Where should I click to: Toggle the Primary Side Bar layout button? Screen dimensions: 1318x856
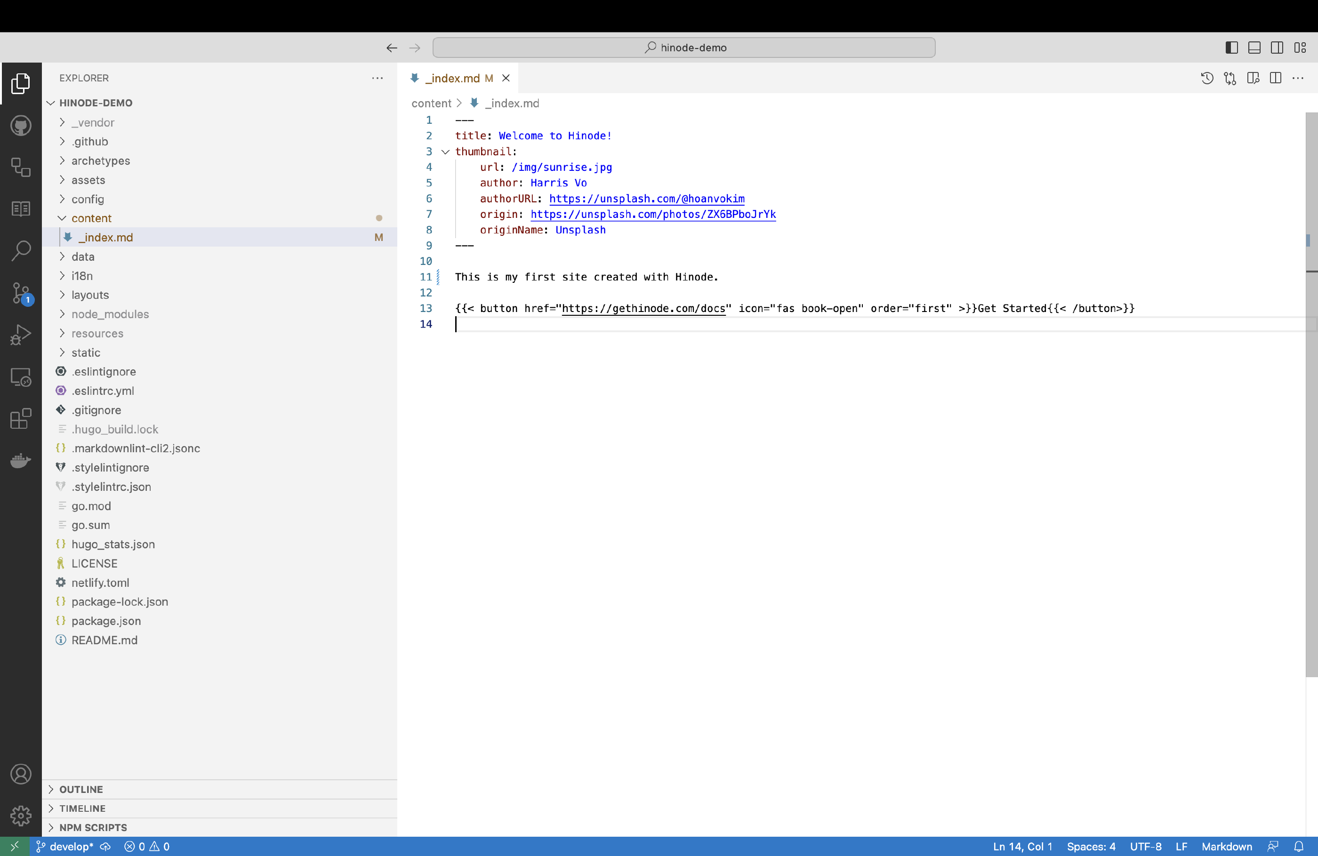pyautogui.click(x=1231, y=48)
